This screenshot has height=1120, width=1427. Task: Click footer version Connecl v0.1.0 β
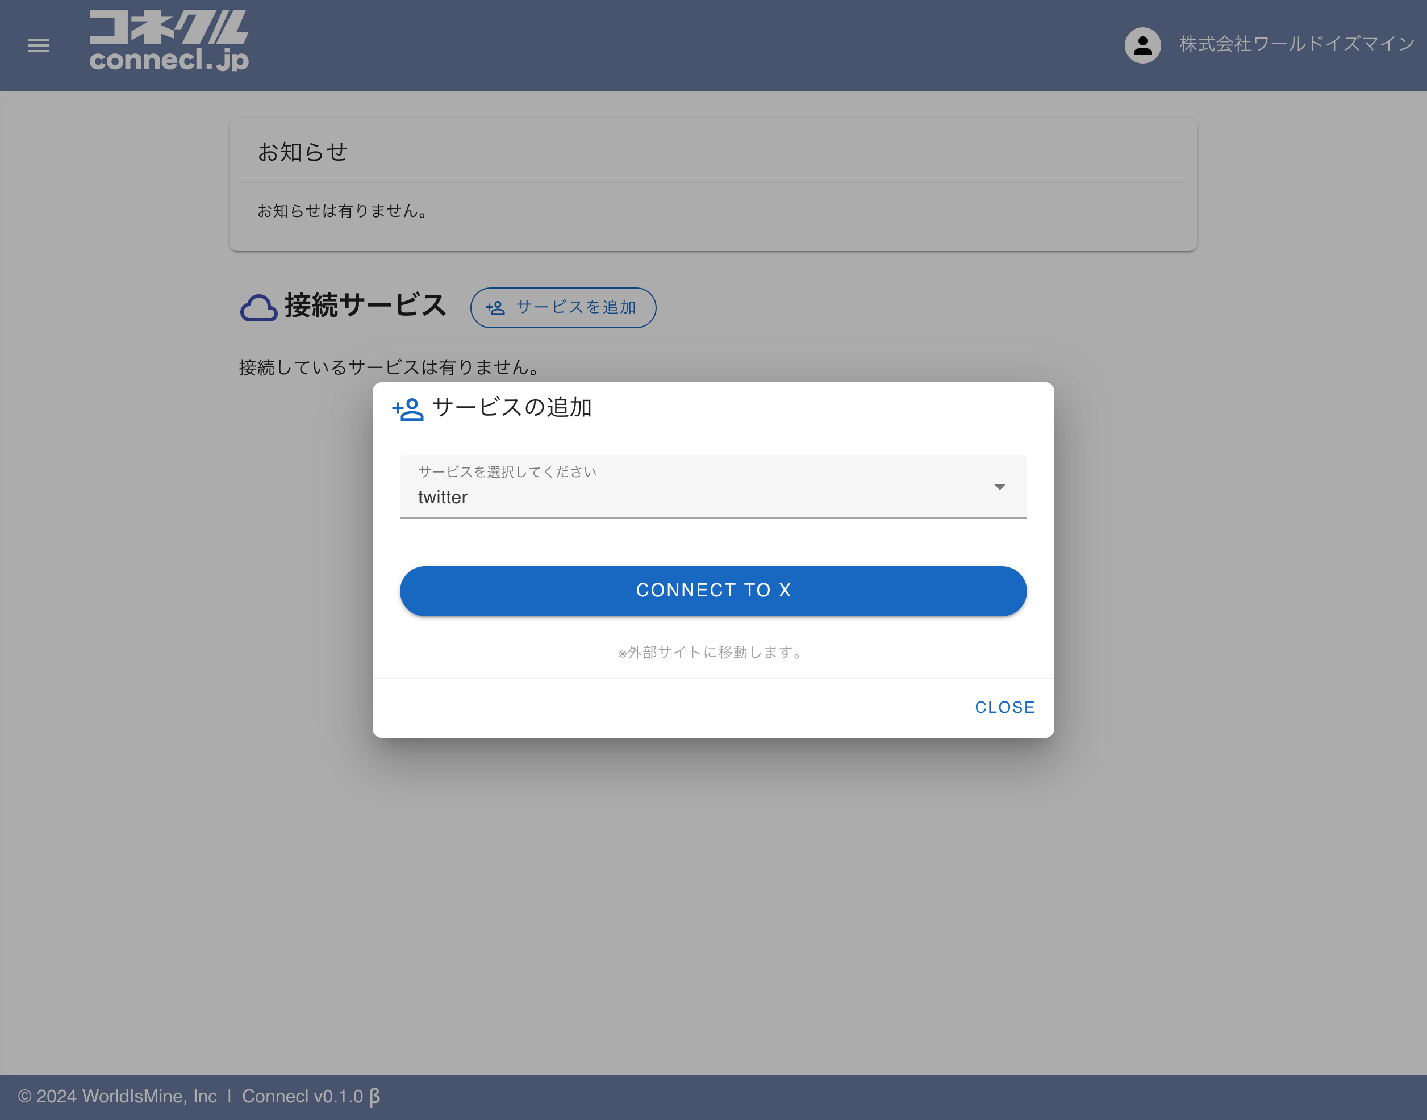[x=311, y=1096]
